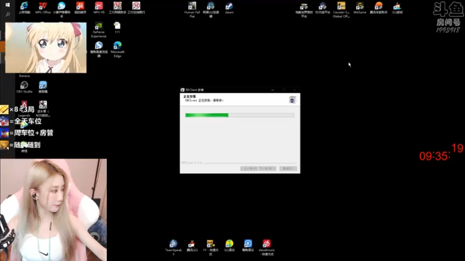Launch TeamSpeak 3 from the desktop
The width and height of the screenshot is (465, 261).
coord(173,248)
